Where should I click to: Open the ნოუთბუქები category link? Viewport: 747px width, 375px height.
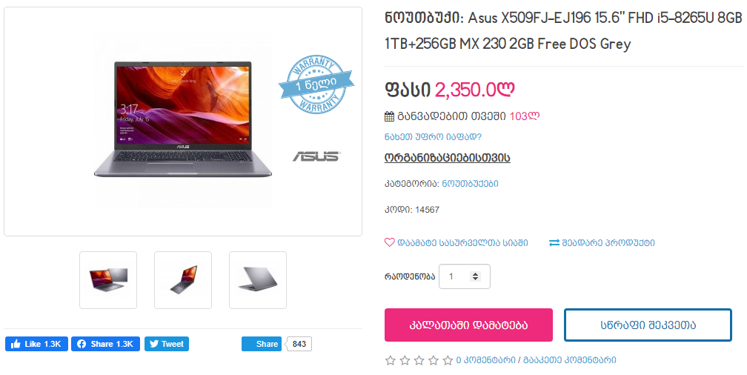click(470, 184)
